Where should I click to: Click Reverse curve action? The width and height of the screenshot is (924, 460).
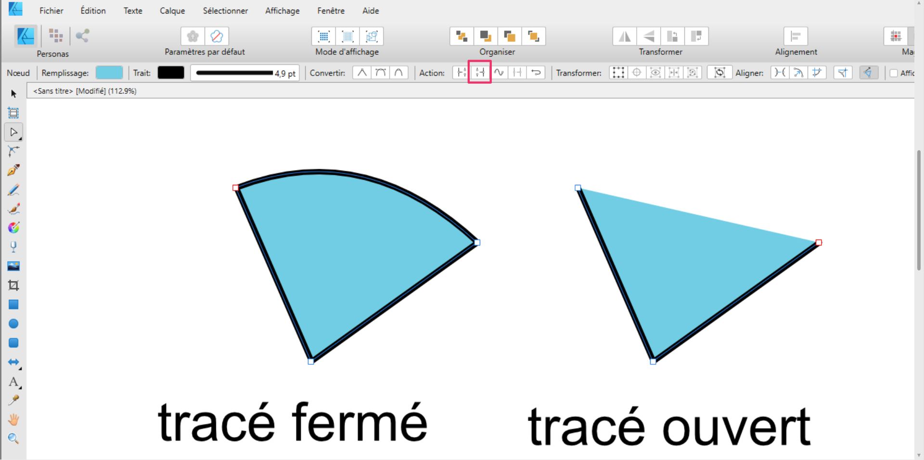pyautogui.click(x=536, y=73)
